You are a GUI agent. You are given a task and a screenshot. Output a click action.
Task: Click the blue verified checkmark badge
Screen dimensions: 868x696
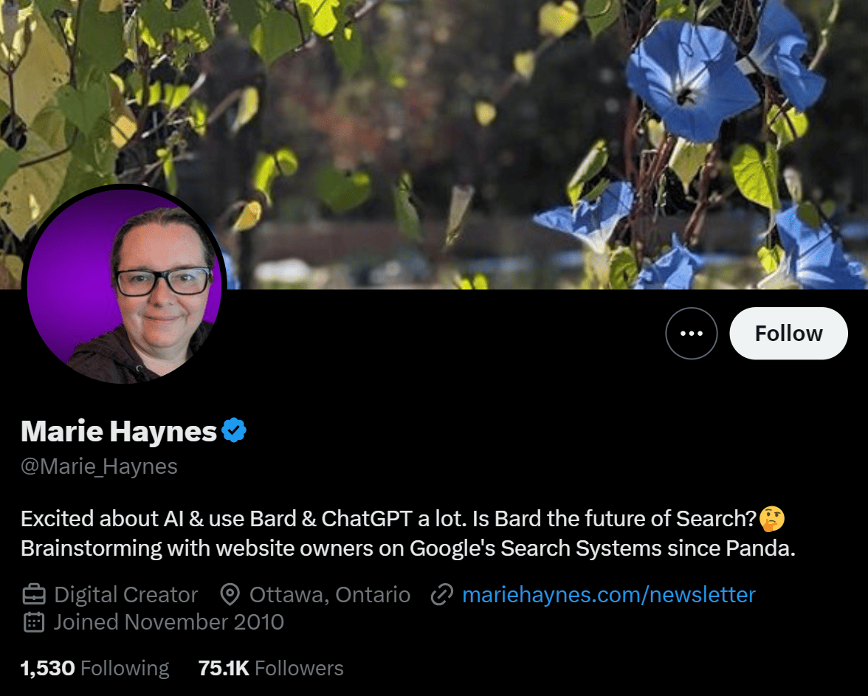234,430
